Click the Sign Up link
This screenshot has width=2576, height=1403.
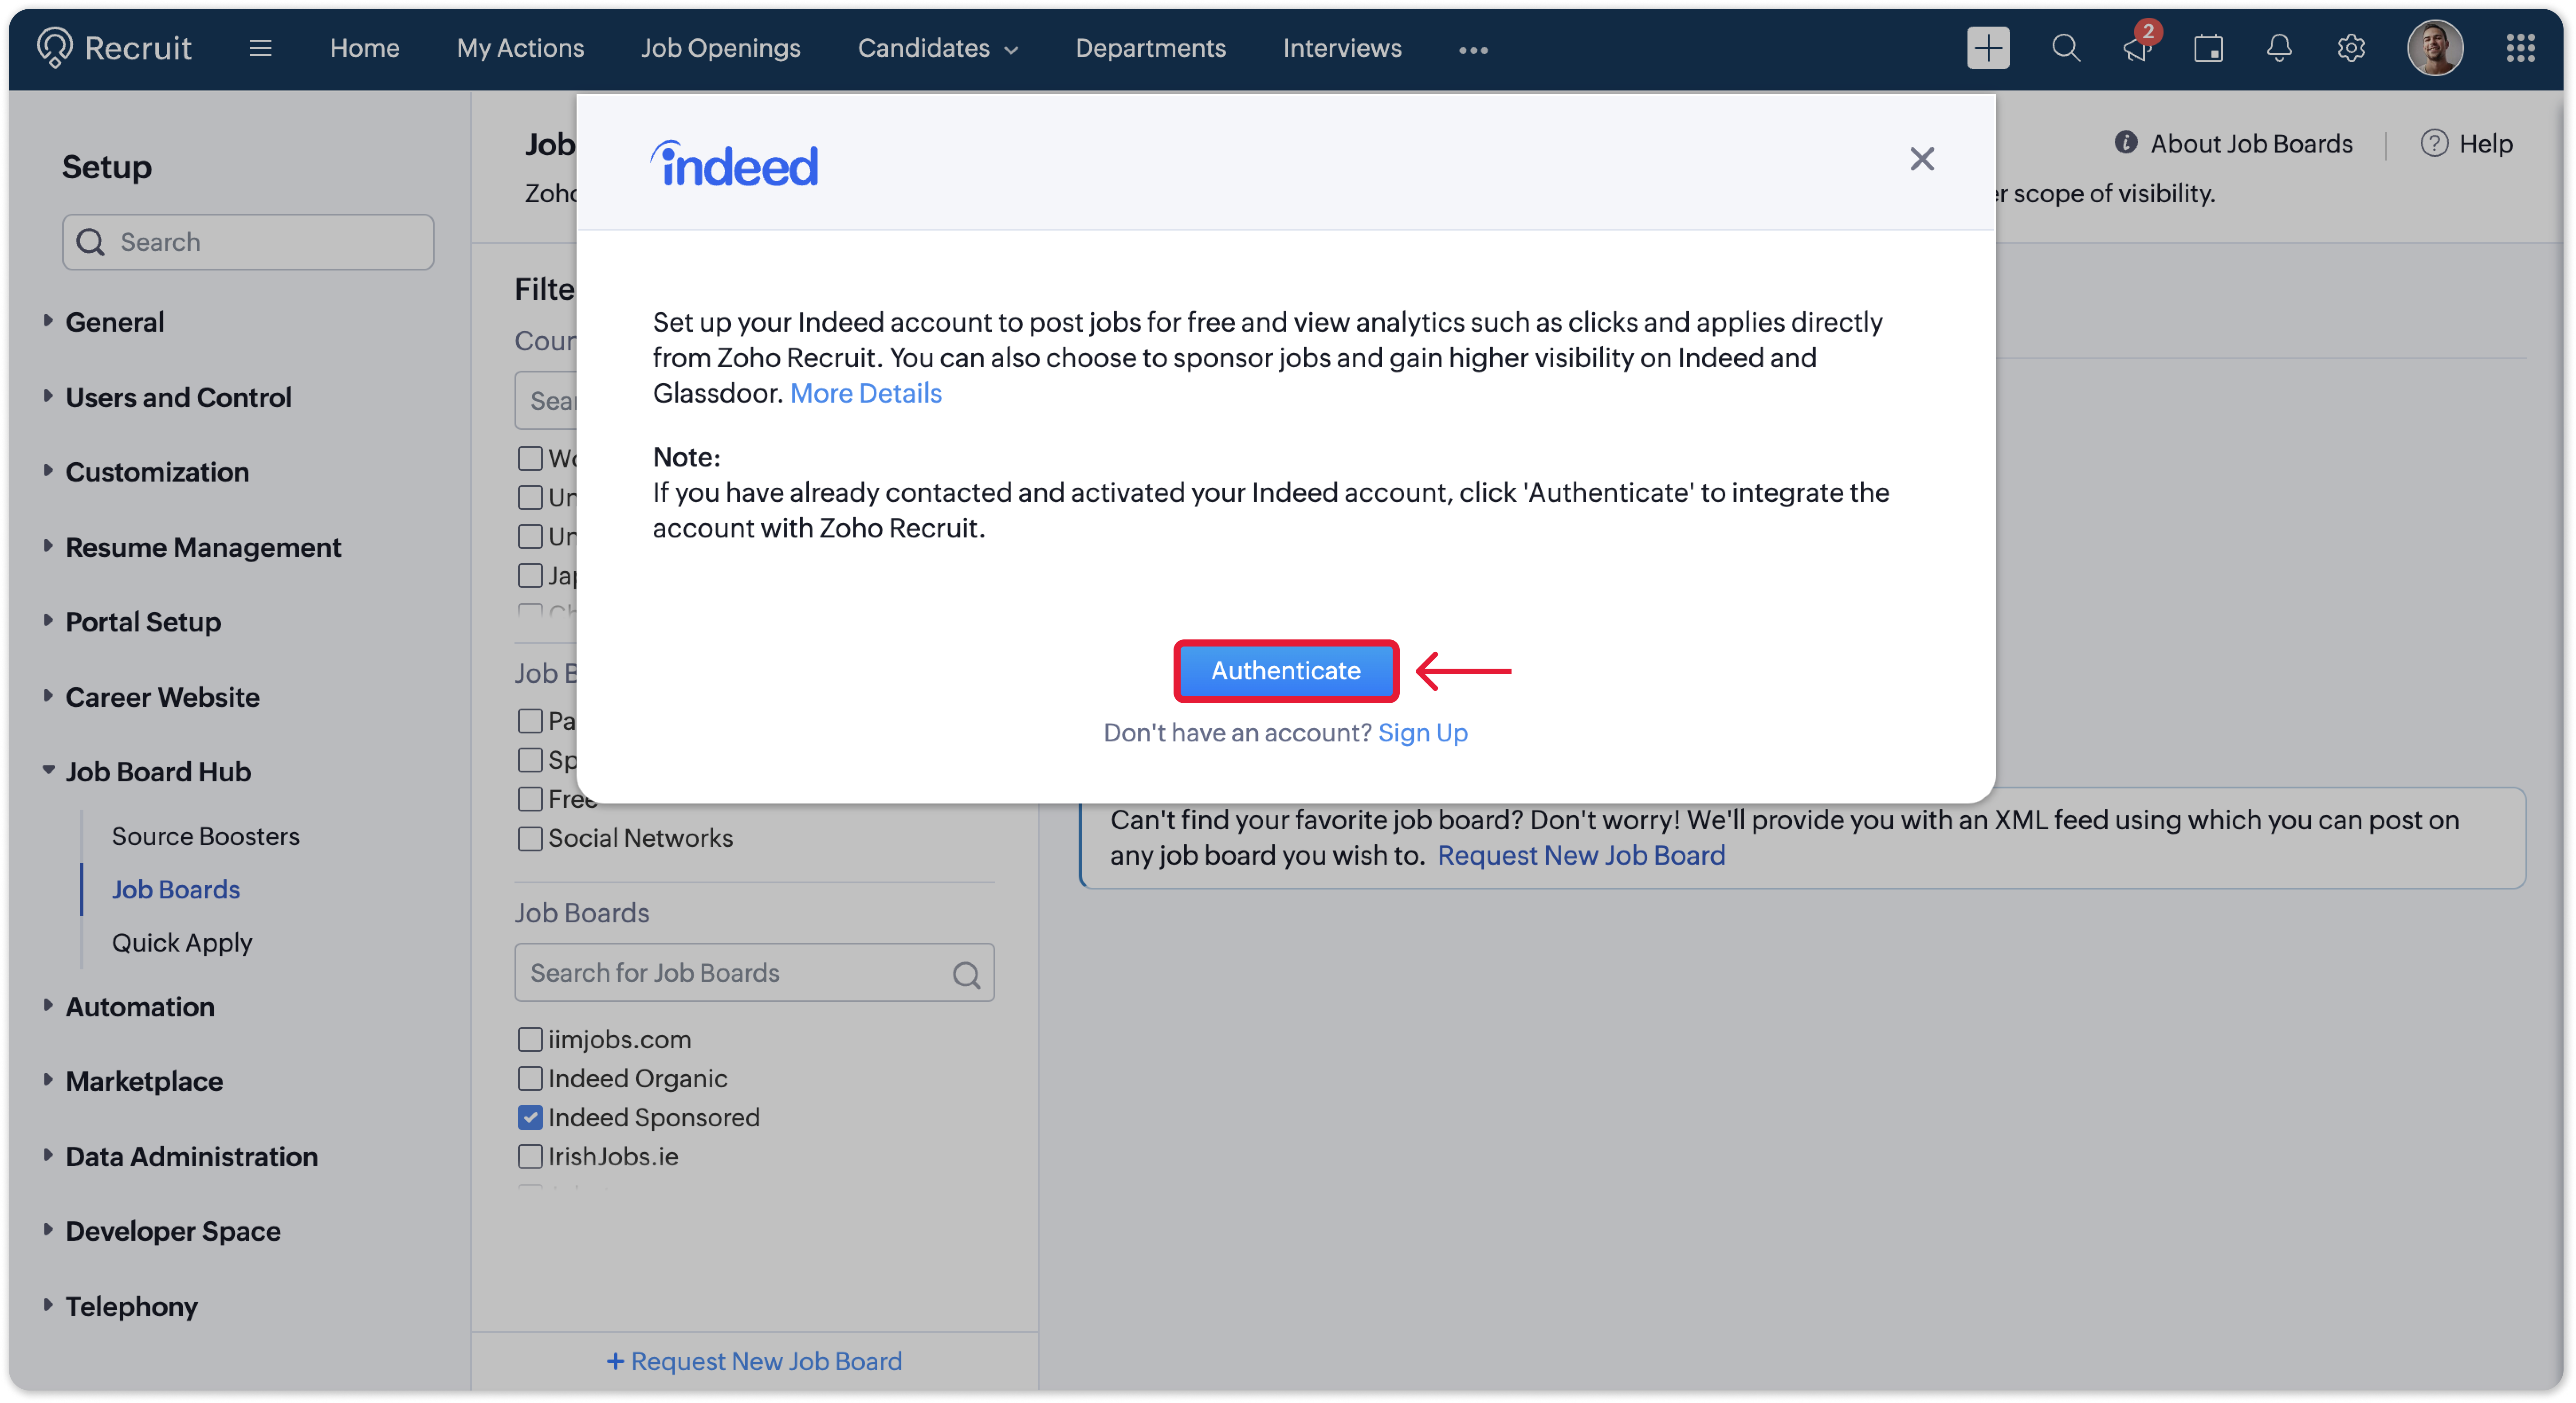(x=1422, y=733)
